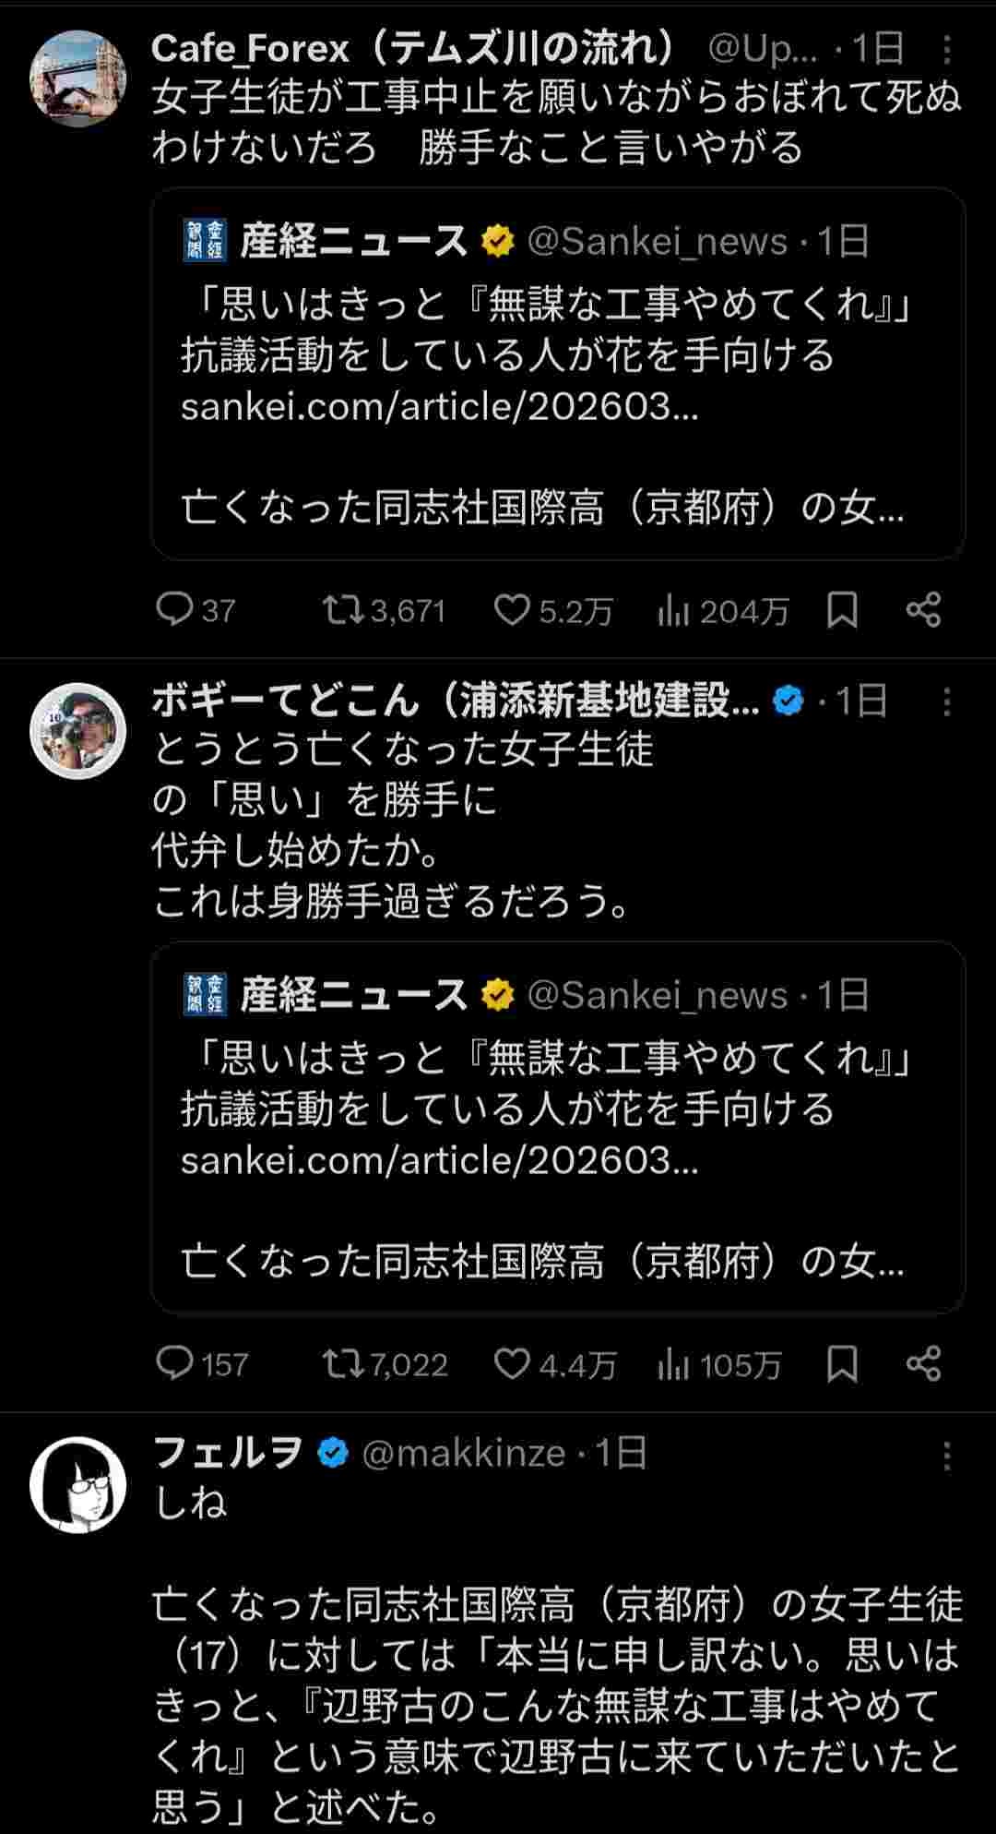Share the Cafe_Forex post
This screenshot has height=1834, width=996.
tap(923, 610)
